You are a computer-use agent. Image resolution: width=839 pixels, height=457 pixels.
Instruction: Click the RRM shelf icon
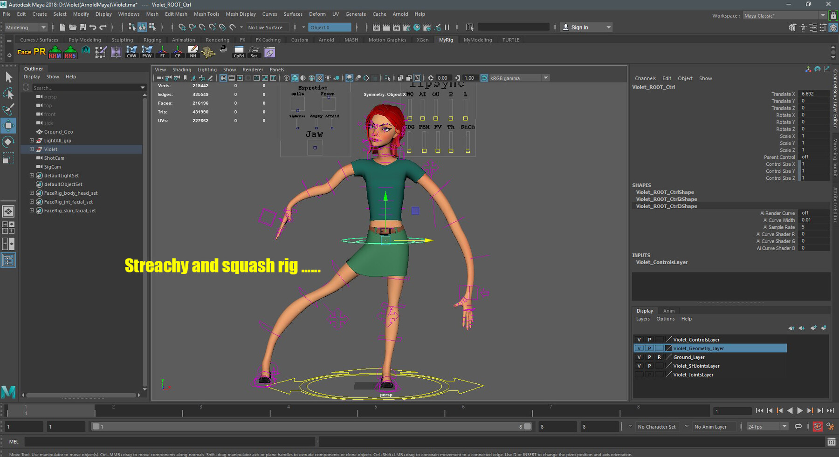click(x=55, y=52)
